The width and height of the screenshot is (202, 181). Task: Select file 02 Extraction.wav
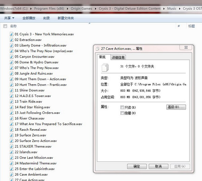click(28, 40)
